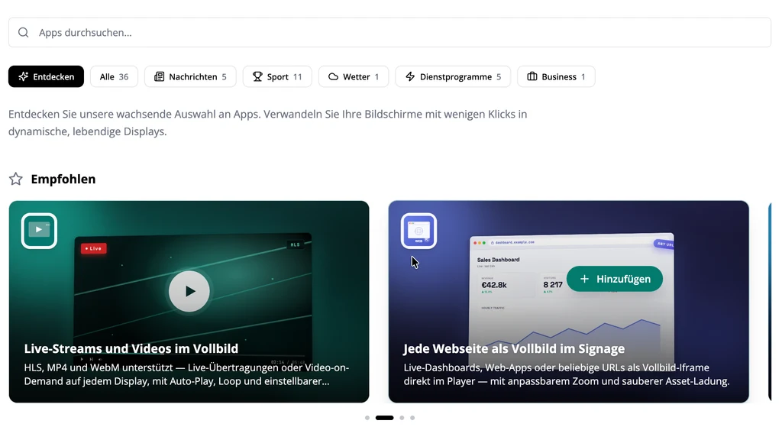Show all 36 apps with Alle tab
Viewport: 782px width, 440px height.
click(114, 76)
